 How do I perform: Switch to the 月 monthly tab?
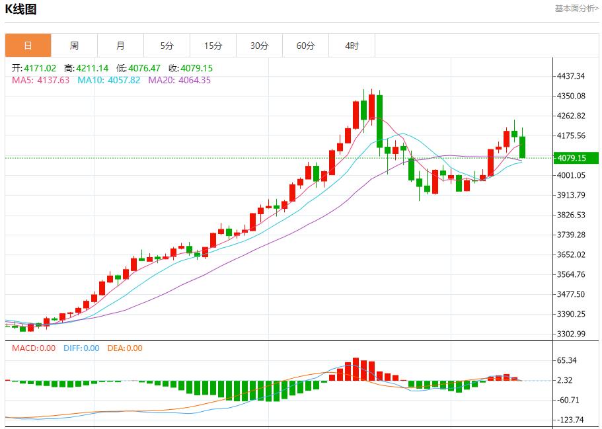[x=120, y=46]
